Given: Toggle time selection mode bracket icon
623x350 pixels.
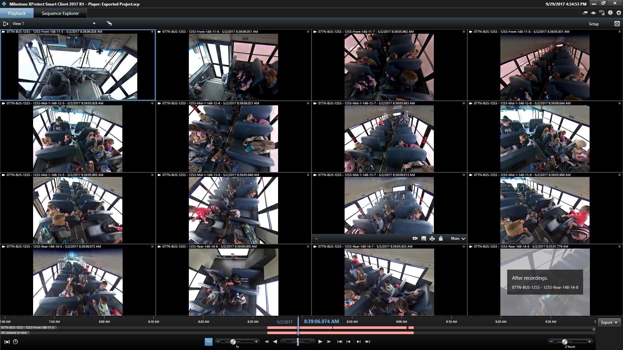Looking at the screenshot, I should (7, 342).
